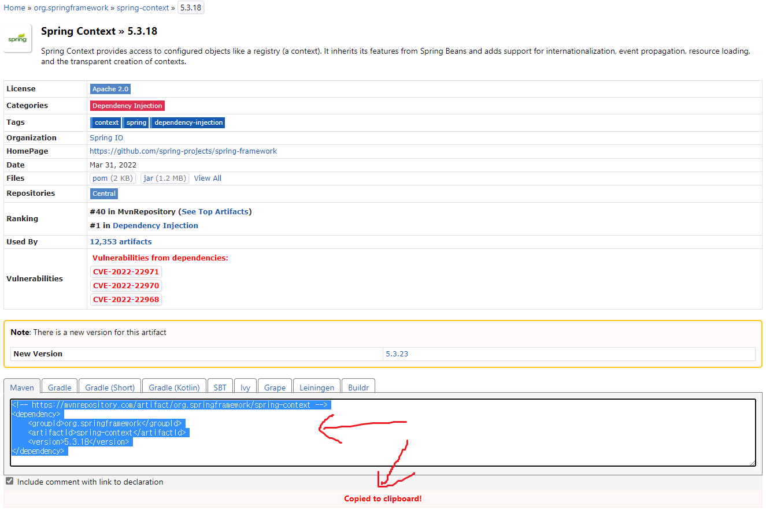Open the spring-context breadcrumb link
Image resolution: width=766 pixels, height=510 pixels.
143,8
